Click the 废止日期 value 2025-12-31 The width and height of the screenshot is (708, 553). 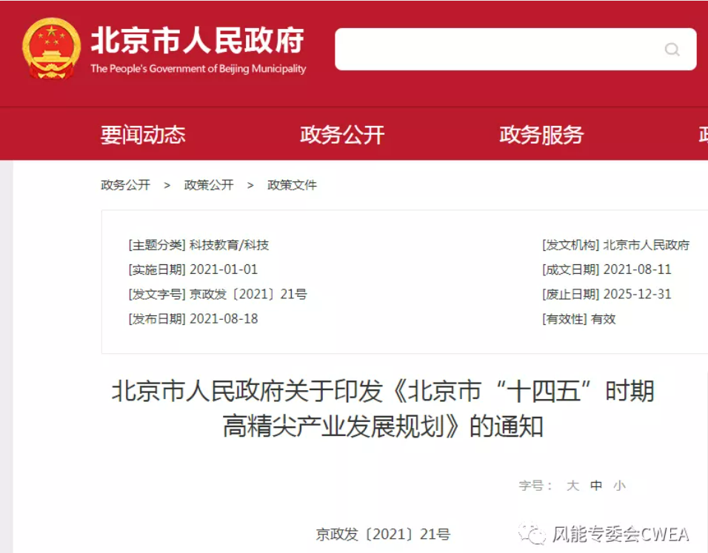coord(637,295)
